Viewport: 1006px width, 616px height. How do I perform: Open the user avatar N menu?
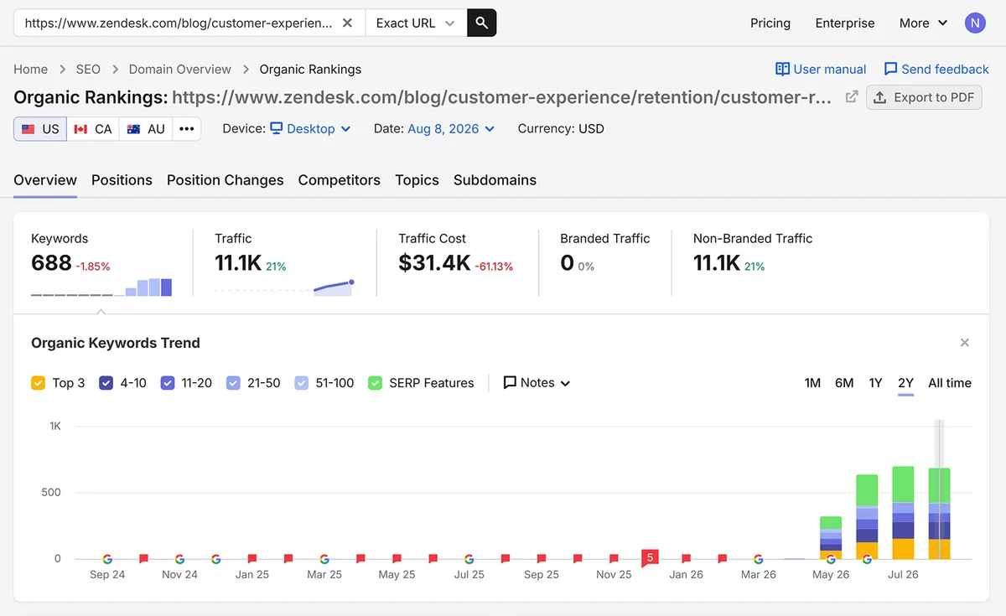[975, 23]
